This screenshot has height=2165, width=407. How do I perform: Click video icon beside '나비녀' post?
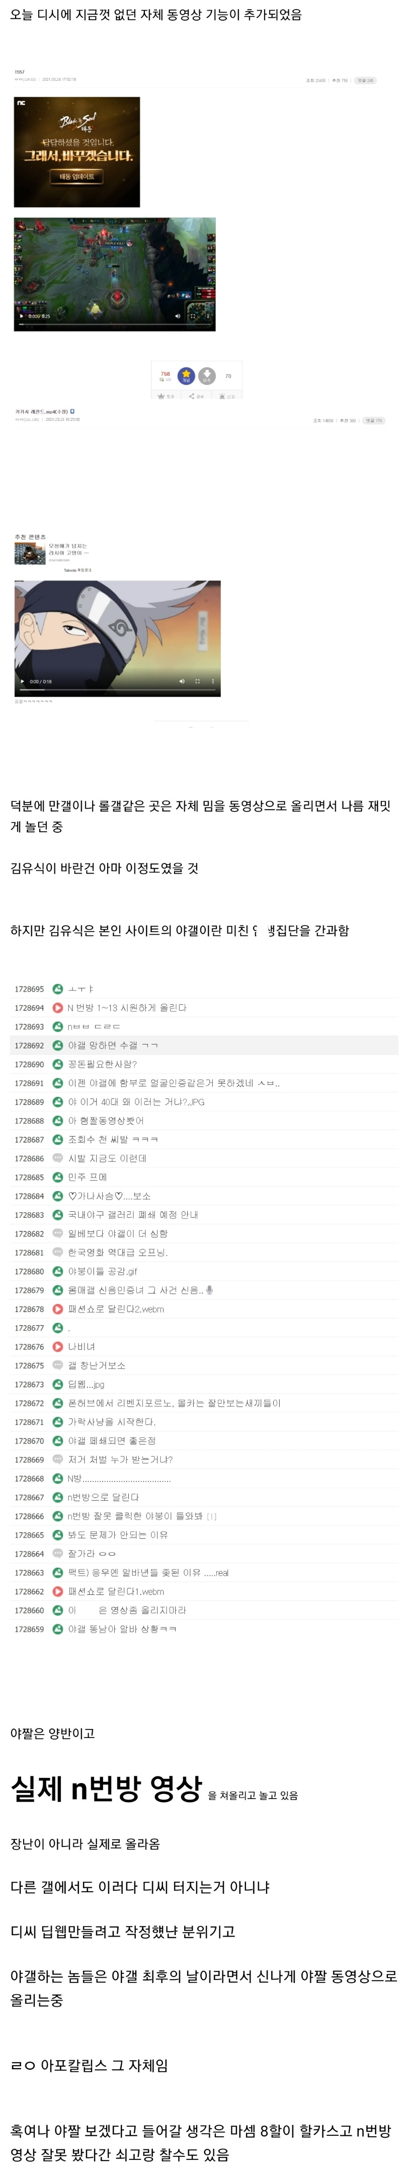coord(58,1346)
